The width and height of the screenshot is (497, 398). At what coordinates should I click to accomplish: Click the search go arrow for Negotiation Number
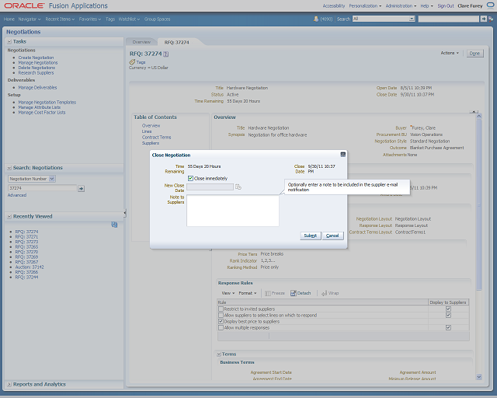pyautogui.click(x=81, y=189)
